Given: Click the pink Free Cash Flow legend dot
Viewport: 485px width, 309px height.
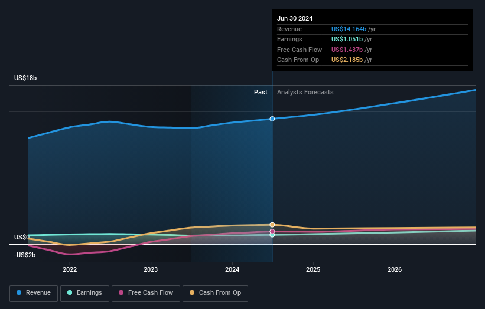Looking at the screenshot, I should pos(121,292).
